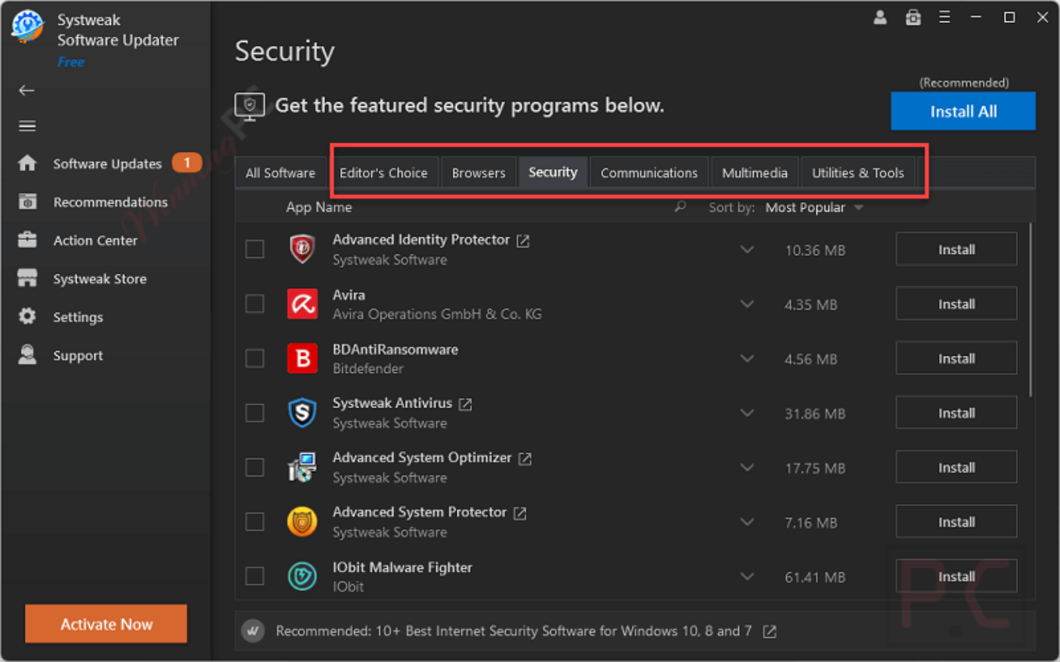Expand details for Advanced Identity Protector
This screenshot has height=662, width=1060.
click(747, 249)
